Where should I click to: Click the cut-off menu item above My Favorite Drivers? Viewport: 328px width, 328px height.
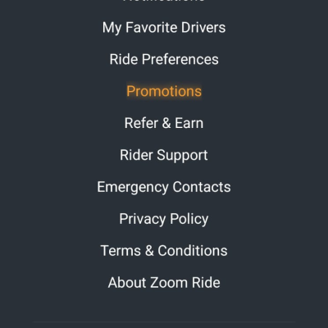tap(164, 1)
